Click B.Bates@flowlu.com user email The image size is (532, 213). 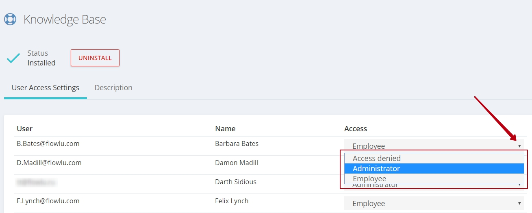click(x=48, y=143)
